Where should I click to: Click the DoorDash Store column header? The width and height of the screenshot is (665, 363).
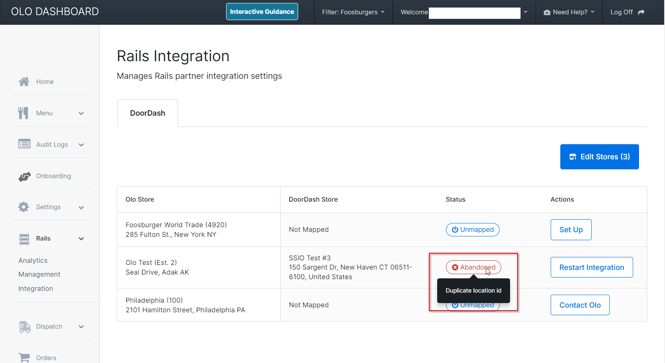(313, 200)
